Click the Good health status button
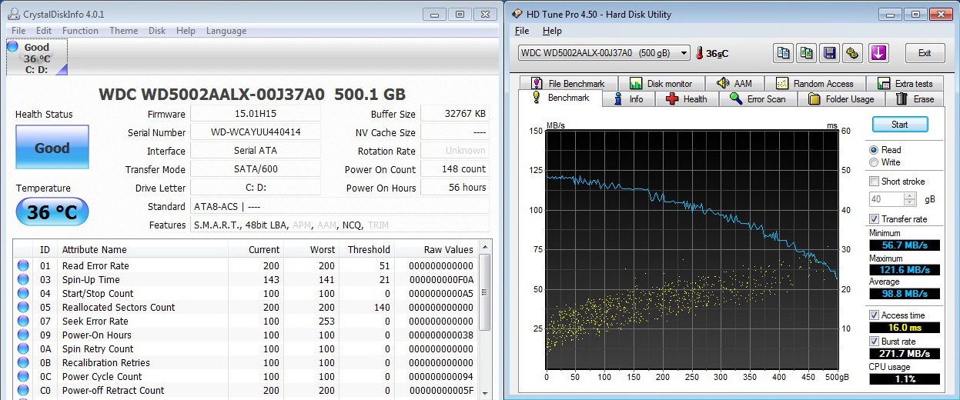 pos(52,148)
